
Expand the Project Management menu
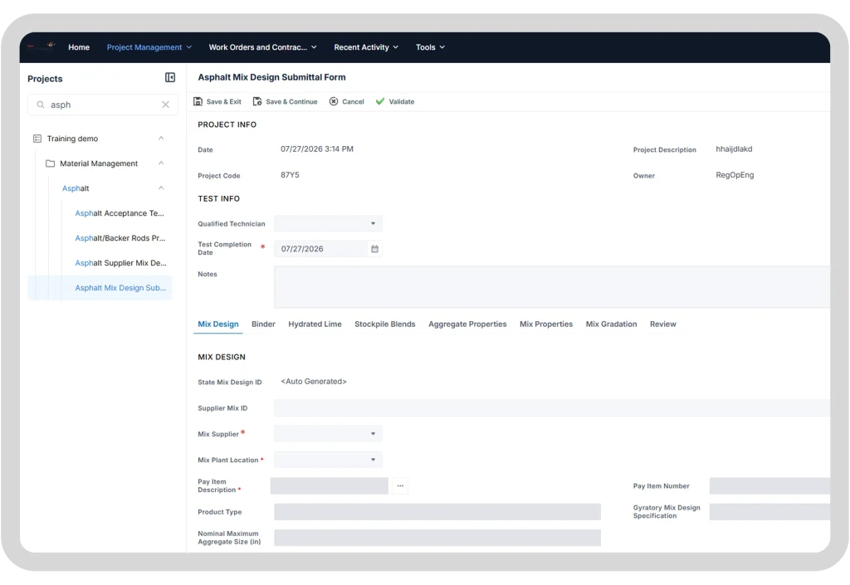pyautogui.click(x=149, y=47)
